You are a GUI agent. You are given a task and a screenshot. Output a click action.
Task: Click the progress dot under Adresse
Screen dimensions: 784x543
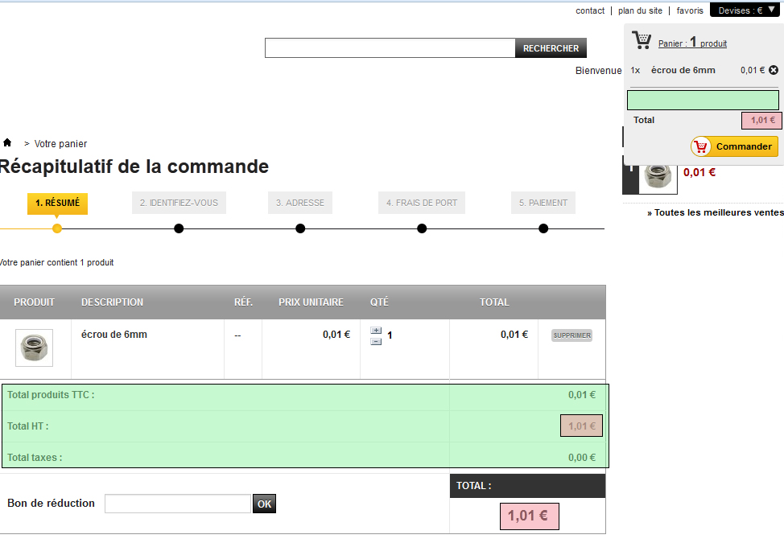pyautogui.click(x=300, y=228)
